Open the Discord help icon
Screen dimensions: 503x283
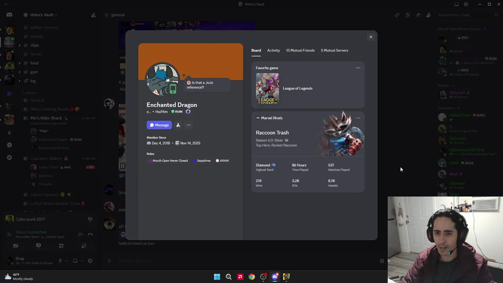point(466,4)
